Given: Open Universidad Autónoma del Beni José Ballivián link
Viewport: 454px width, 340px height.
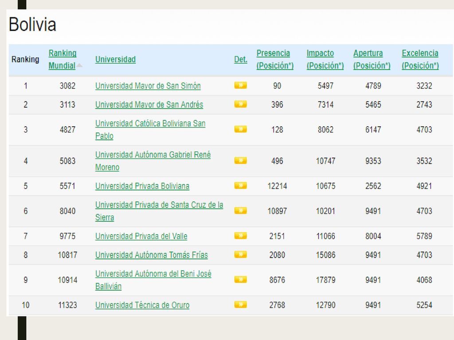Looking at the screenshot, I should 153,280.
